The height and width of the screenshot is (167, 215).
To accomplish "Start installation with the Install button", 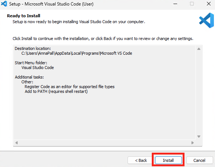I will coord(168,160).
